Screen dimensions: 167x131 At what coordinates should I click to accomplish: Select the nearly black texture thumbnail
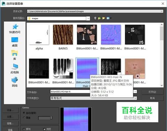click(39, 68)
